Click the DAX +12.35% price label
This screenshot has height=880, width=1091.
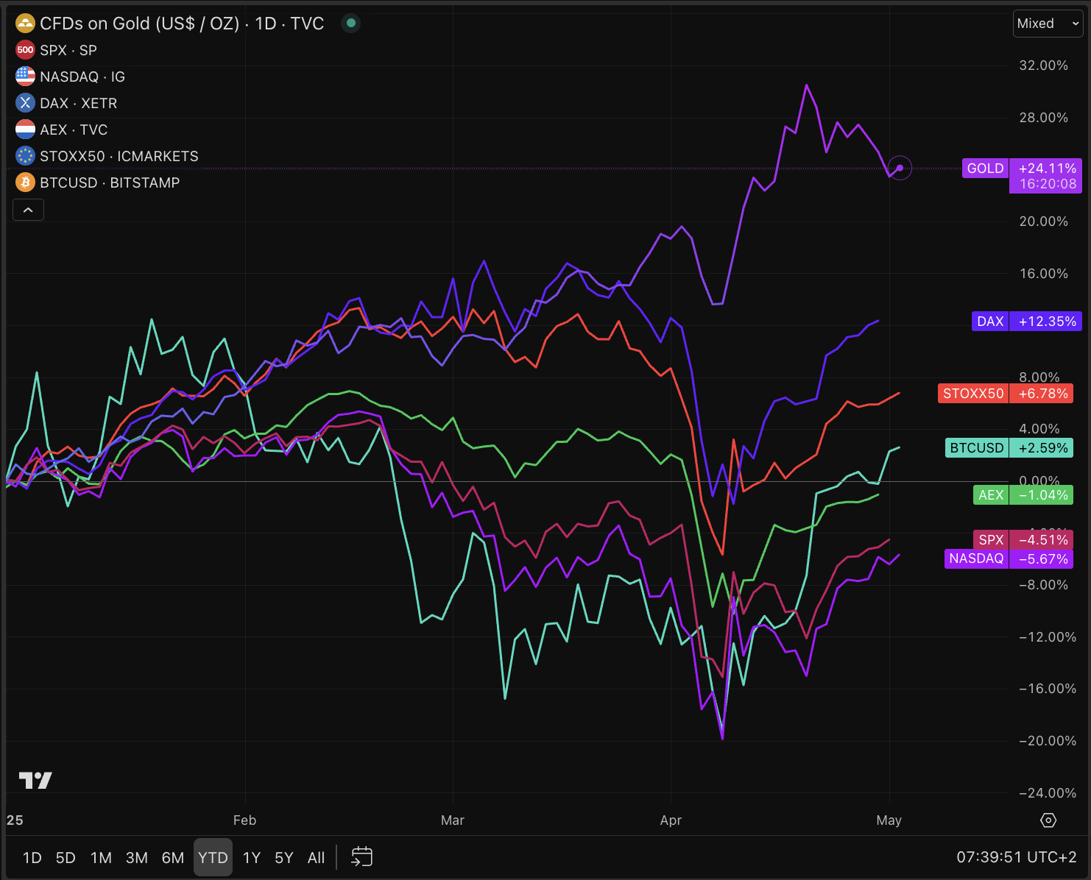tap(1025, 322)
